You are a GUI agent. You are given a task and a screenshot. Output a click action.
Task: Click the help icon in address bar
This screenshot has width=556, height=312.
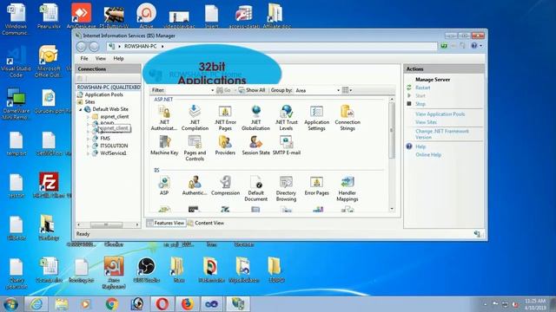[x=474, y=46]
